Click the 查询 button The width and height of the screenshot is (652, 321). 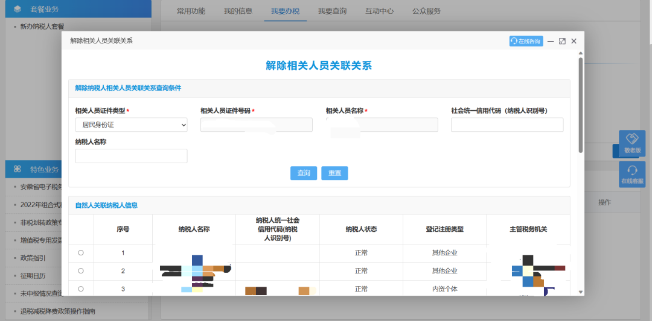[x=304, y=173]
